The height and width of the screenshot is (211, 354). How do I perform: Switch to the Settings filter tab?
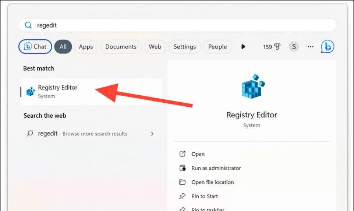click(184, 46)
